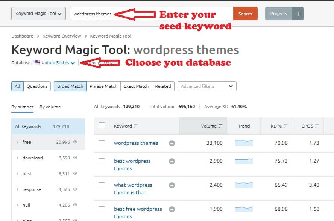
Task: Click the Trend column header
Action: (244, 126)
